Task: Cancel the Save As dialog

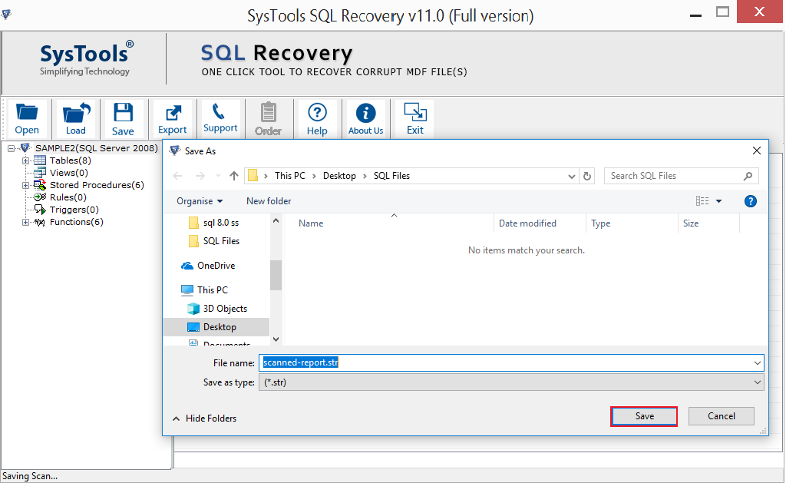Action: [x=722, y=416]
